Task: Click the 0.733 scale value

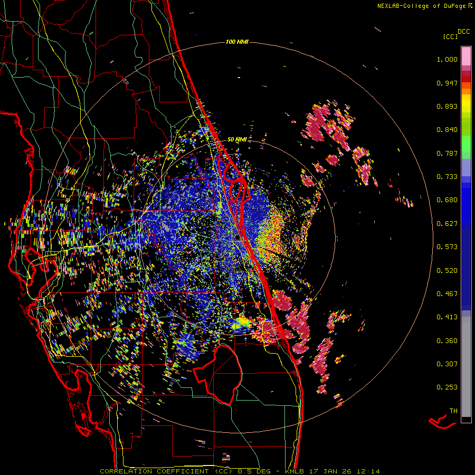Action: (447, 177)
